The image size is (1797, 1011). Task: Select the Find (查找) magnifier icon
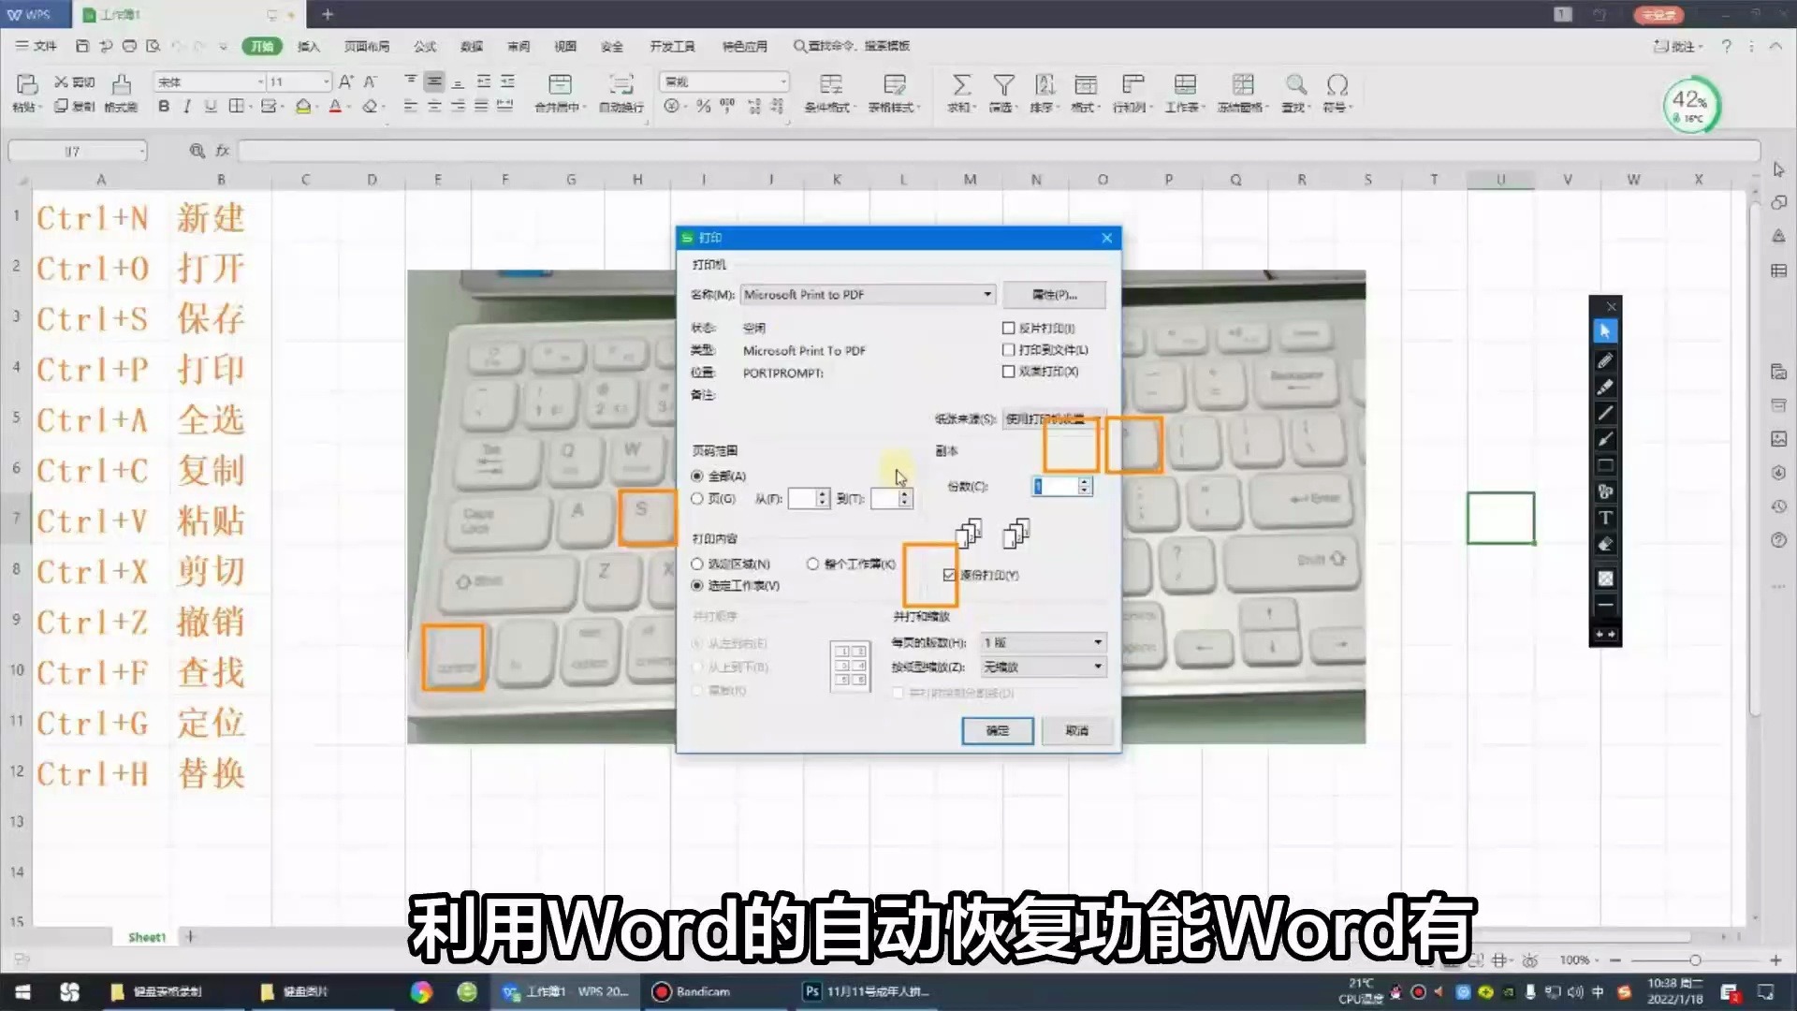pyautogui.click(x=1294, y=94)
